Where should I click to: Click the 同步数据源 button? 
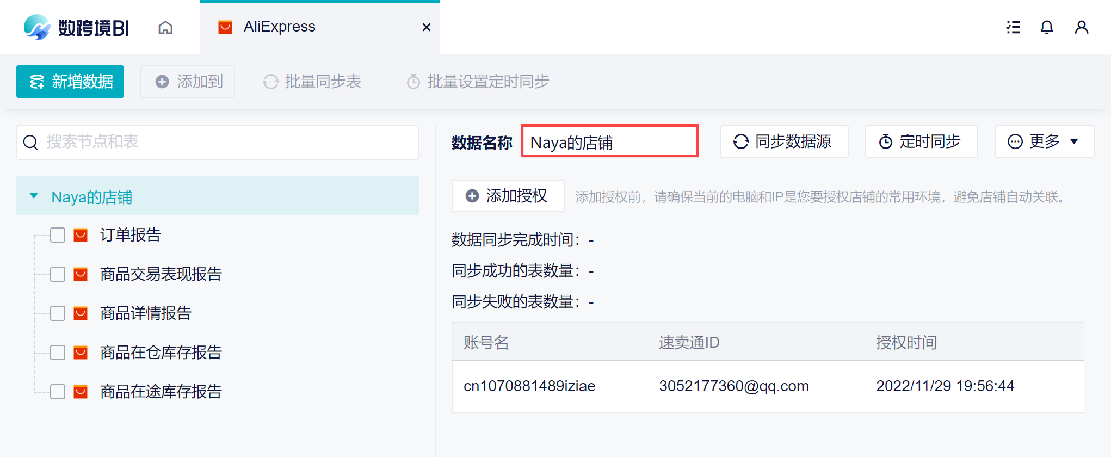click(x=784, y=141)
